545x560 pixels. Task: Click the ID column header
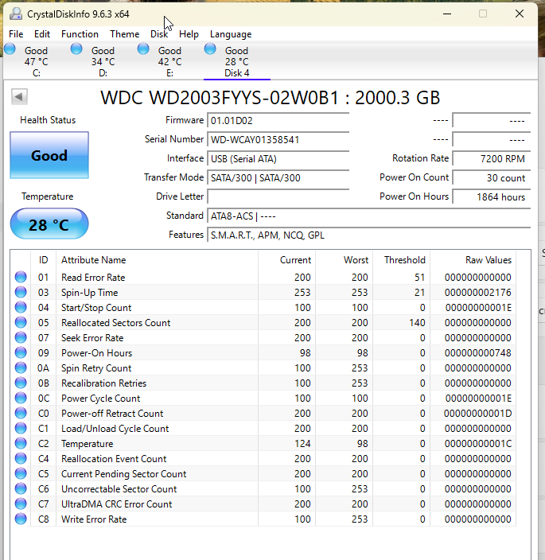pyautogui.click(x=43, y=260)
